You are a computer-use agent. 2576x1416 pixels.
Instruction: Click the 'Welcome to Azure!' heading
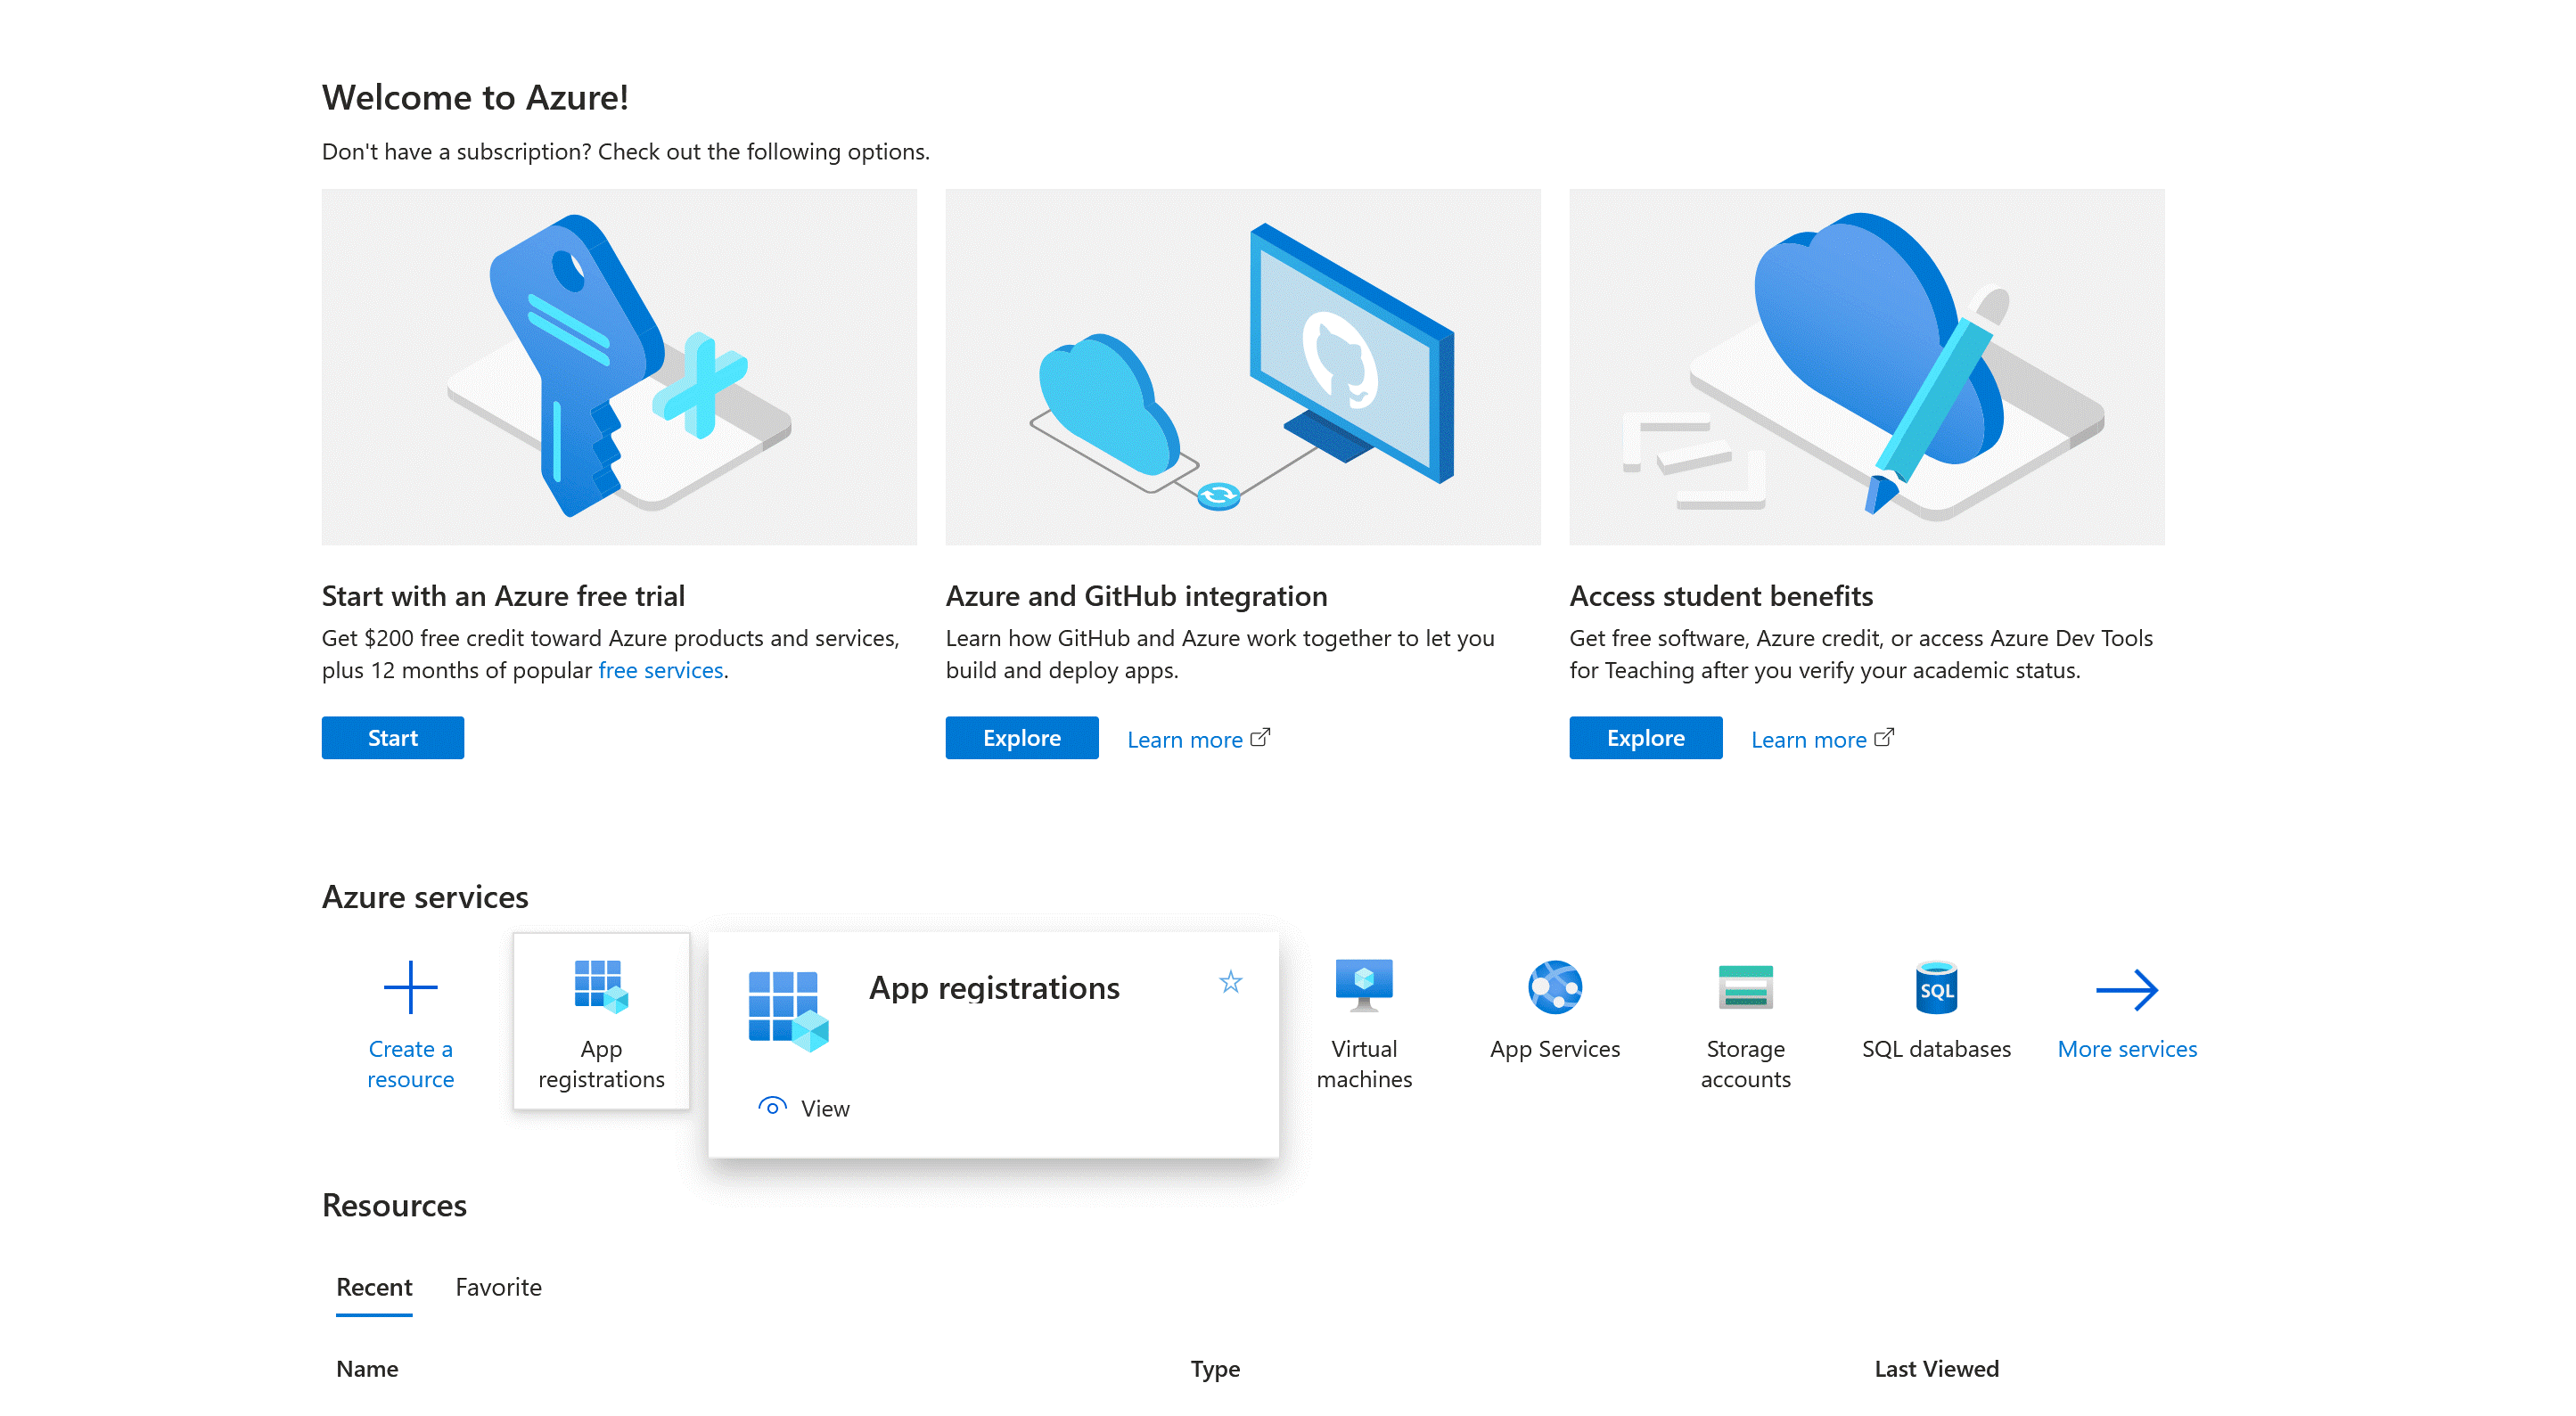point(475,98)
